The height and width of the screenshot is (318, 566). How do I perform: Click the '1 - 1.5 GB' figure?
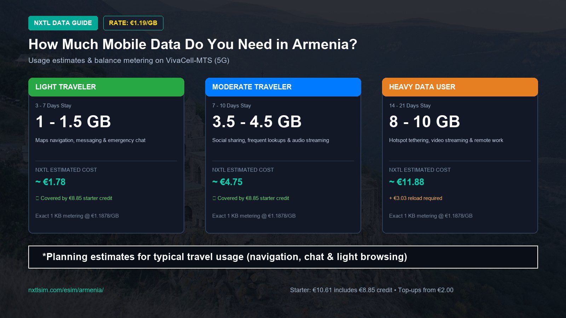click(x=73, y=122)
